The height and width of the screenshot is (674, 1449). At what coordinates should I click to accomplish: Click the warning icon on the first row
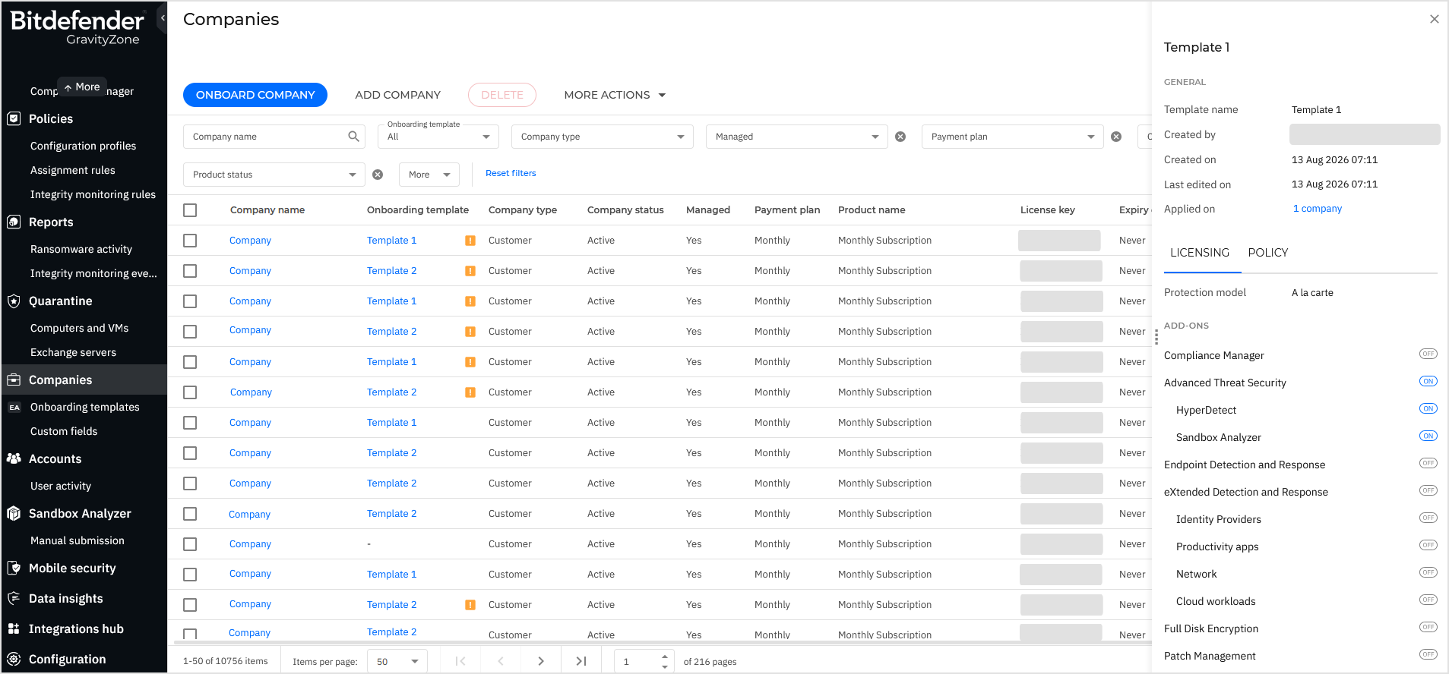470,241
